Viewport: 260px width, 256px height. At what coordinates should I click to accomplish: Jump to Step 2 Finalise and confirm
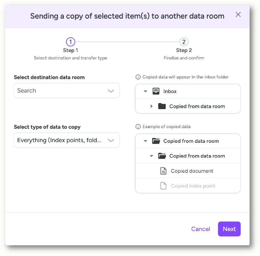click(x=184, y=42)
